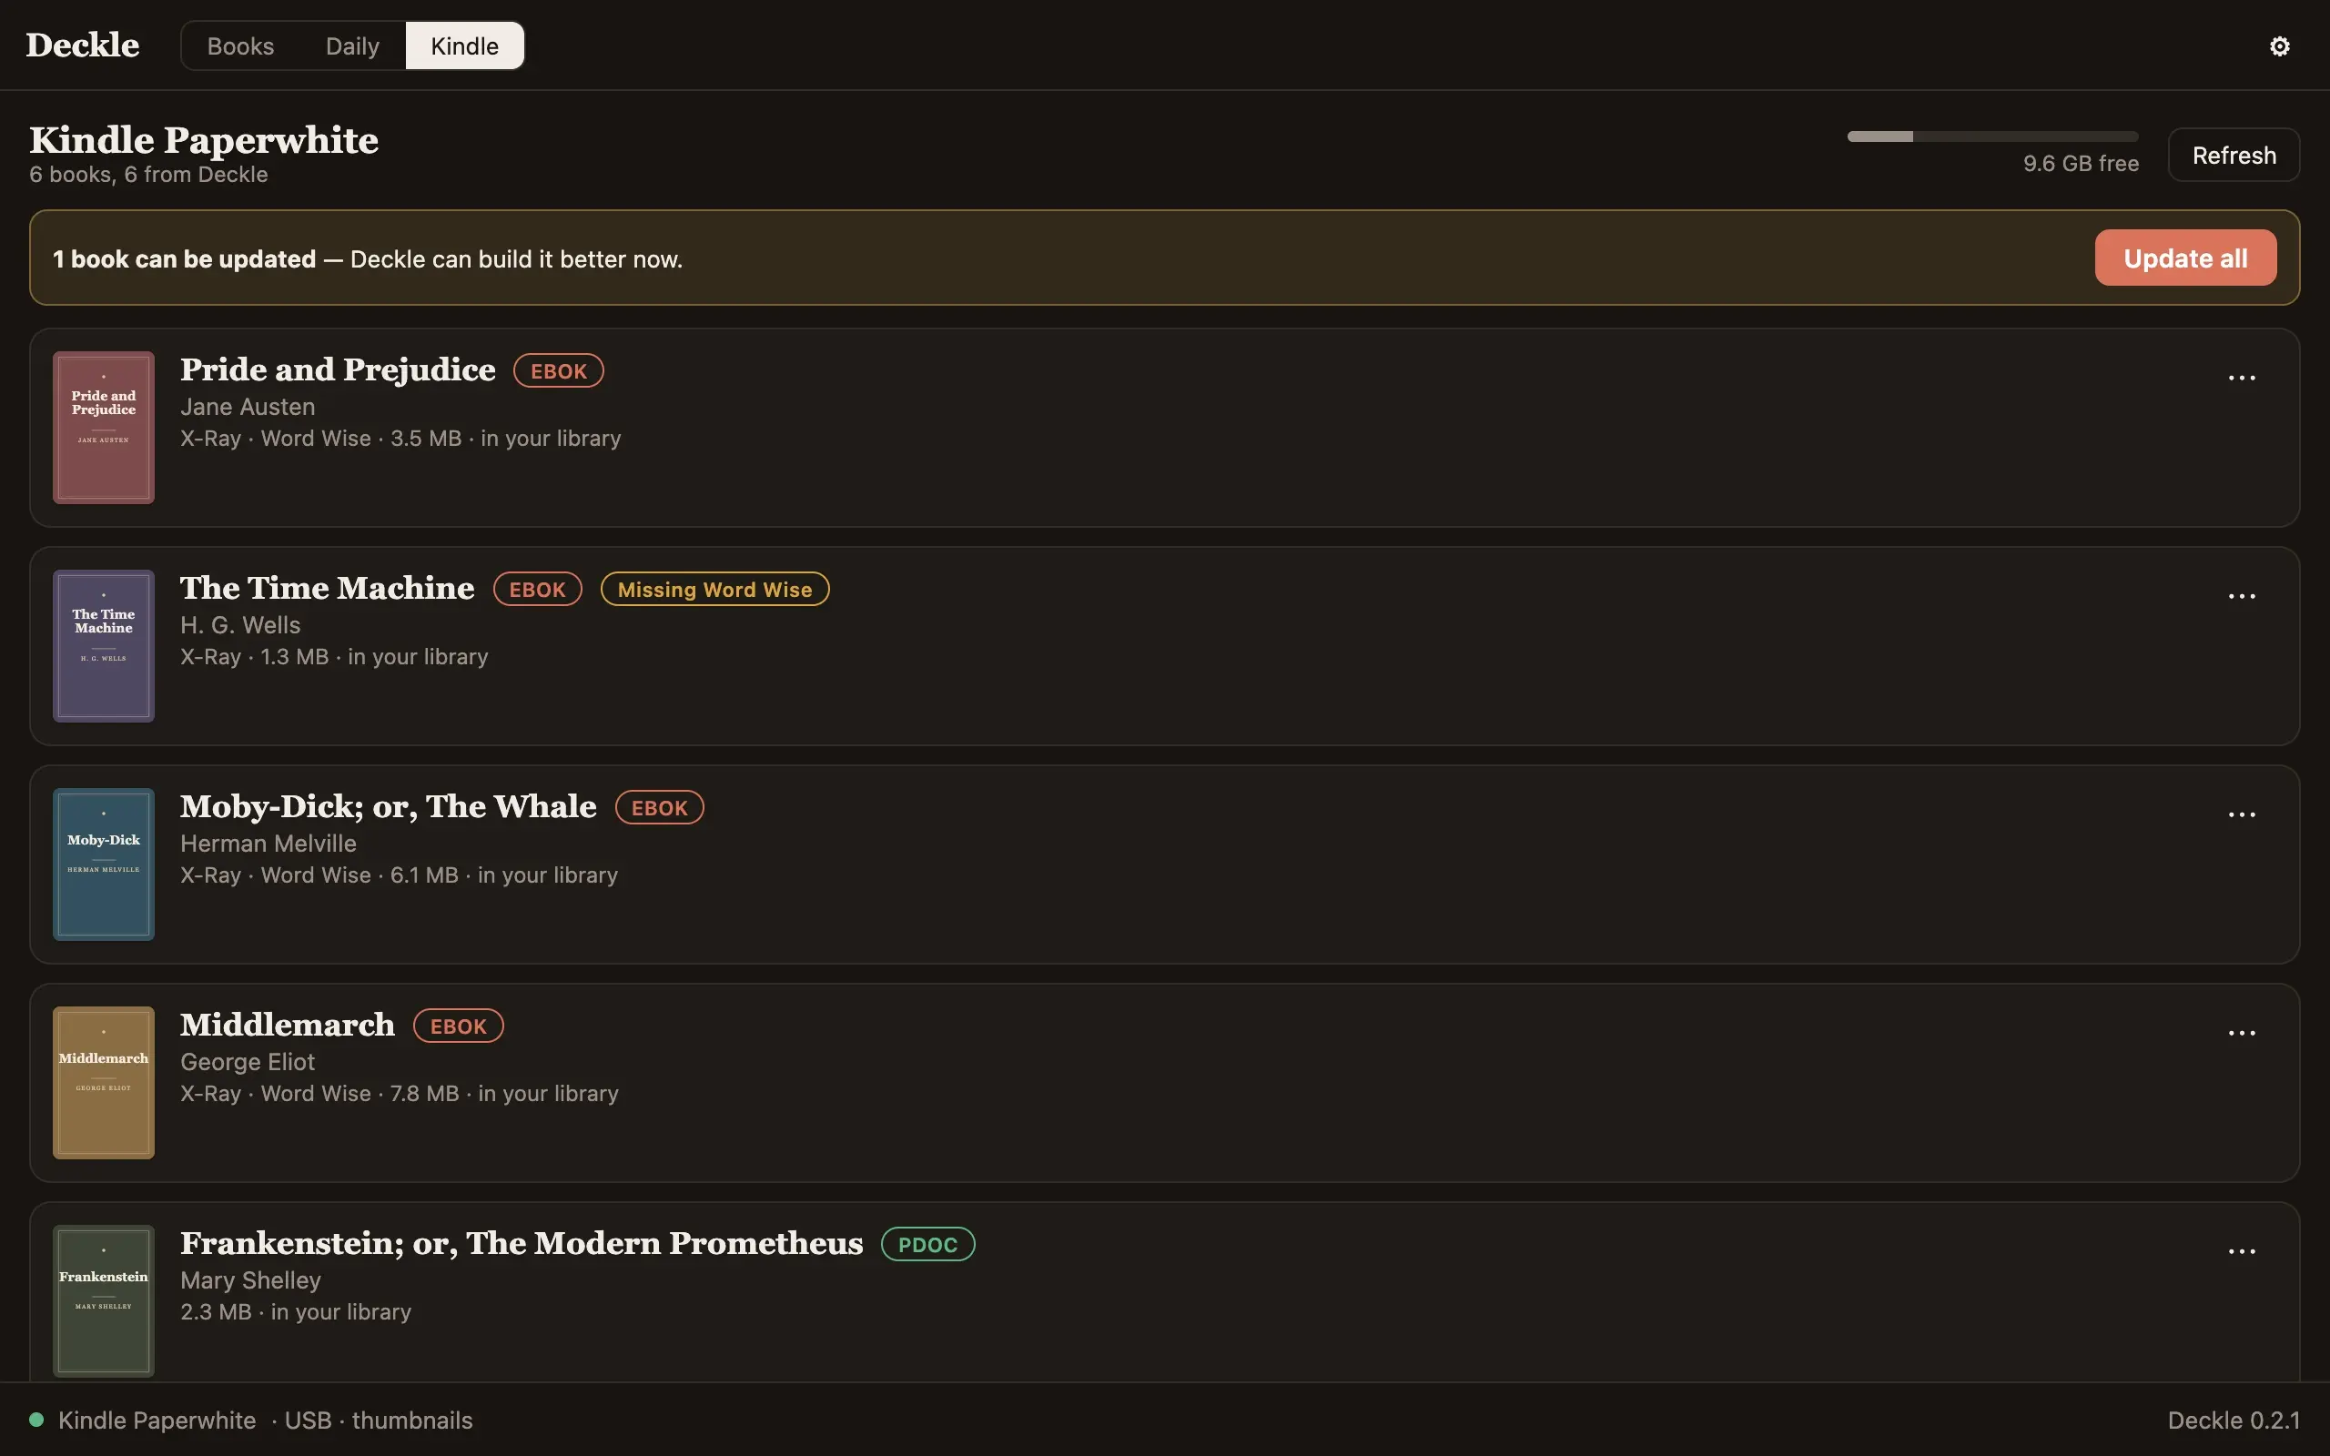2330x1456 pixels.
Task: Click the storage usage progress bar
Action: pos(1992,136)
